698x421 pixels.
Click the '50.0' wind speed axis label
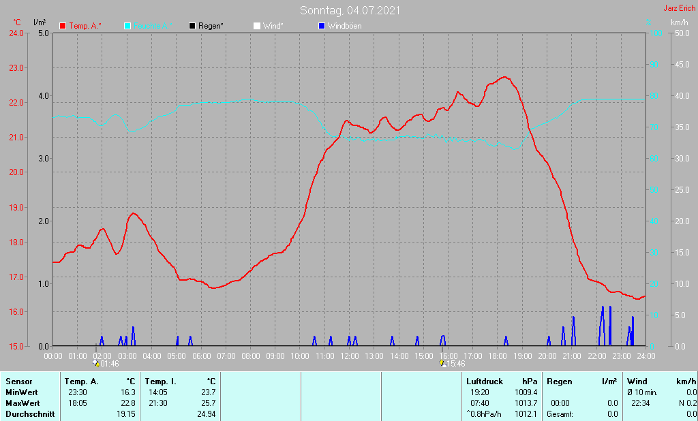pyautogui.click(x=682, y=33)
